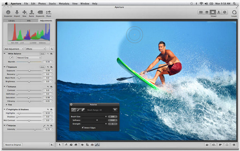Open the Loupe tool

click(x=234, y=12)
